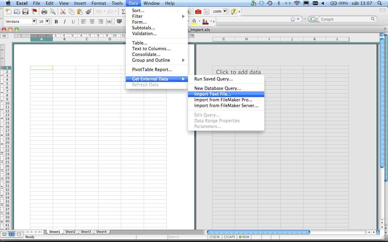The height and width of the screenshot is (242, 388).
Task: Click the horizontal scrollbar thumb
Action: [258, 232]
